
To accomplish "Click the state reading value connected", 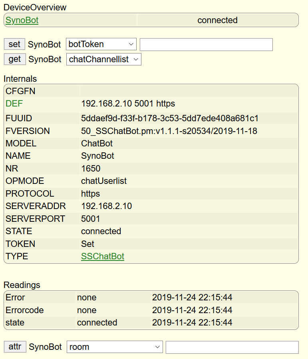I will 97,323.
